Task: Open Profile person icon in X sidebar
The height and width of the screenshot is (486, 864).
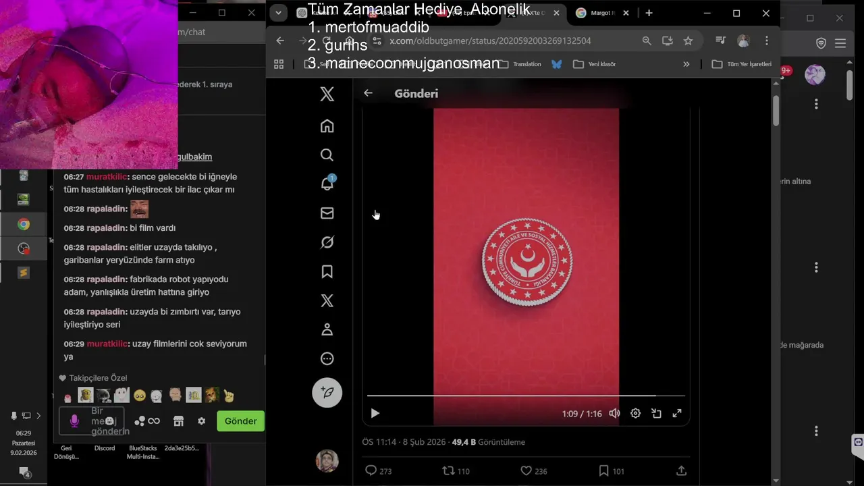Action: pyautogui.click(x=327, y=329)
